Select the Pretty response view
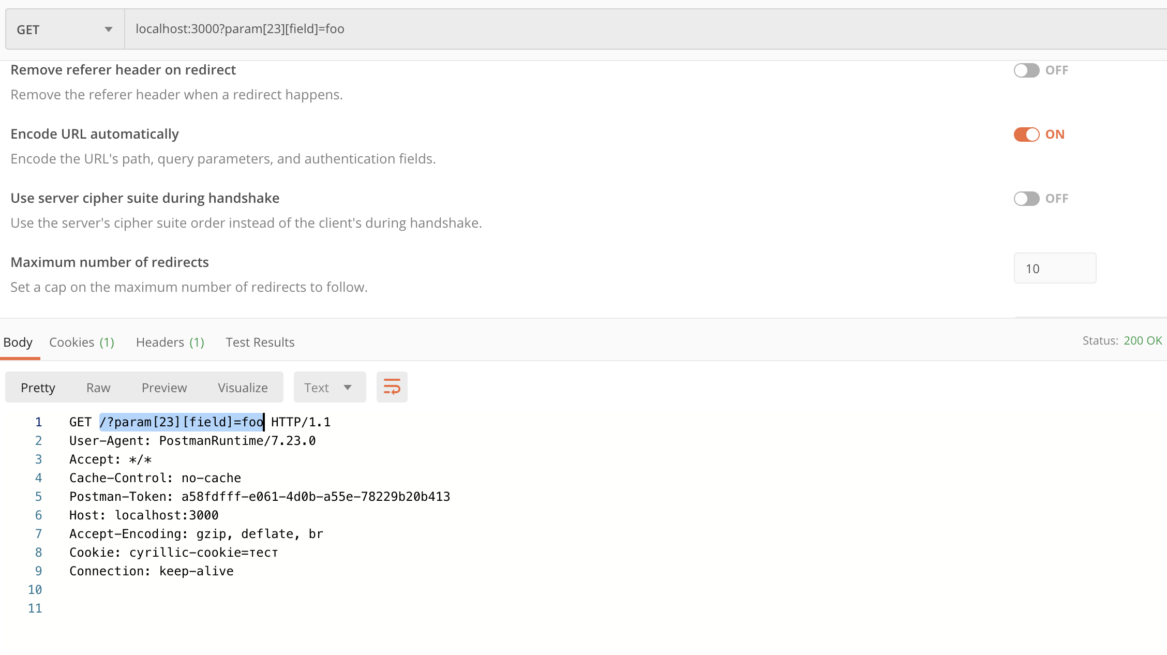This screenshot has width=1167, height=655. tap(38, 387)
